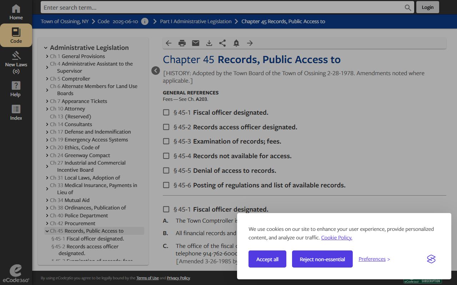Click the share icon in toolbar
Viewport: 457px width, 285px height.
pos(222,43)
